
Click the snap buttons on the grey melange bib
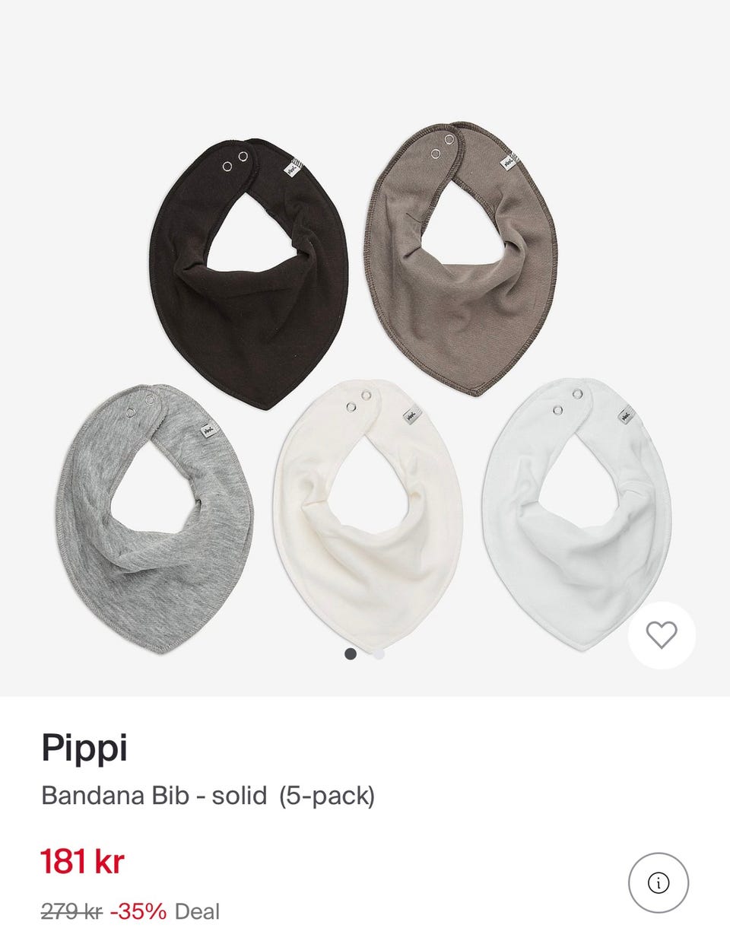[141, 405]
